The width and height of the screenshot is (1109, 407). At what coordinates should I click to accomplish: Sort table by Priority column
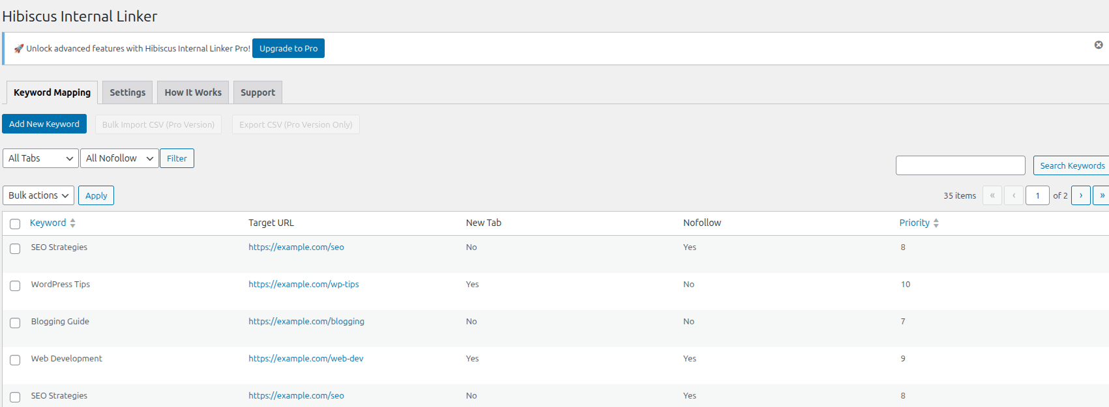(x=914, y=223)
